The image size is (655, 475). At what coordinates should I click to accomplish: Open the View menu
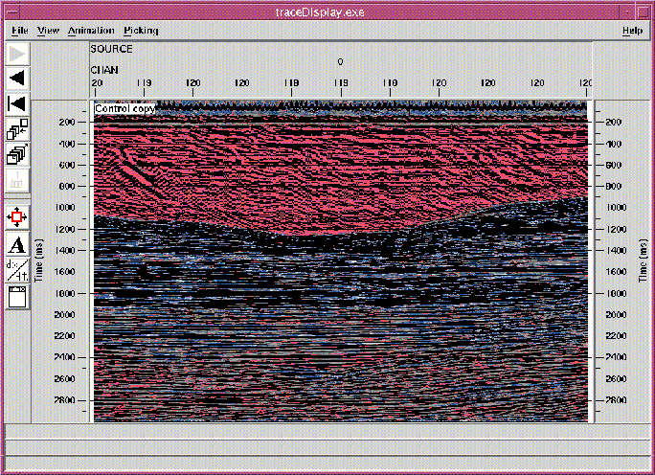click(48, 31)
